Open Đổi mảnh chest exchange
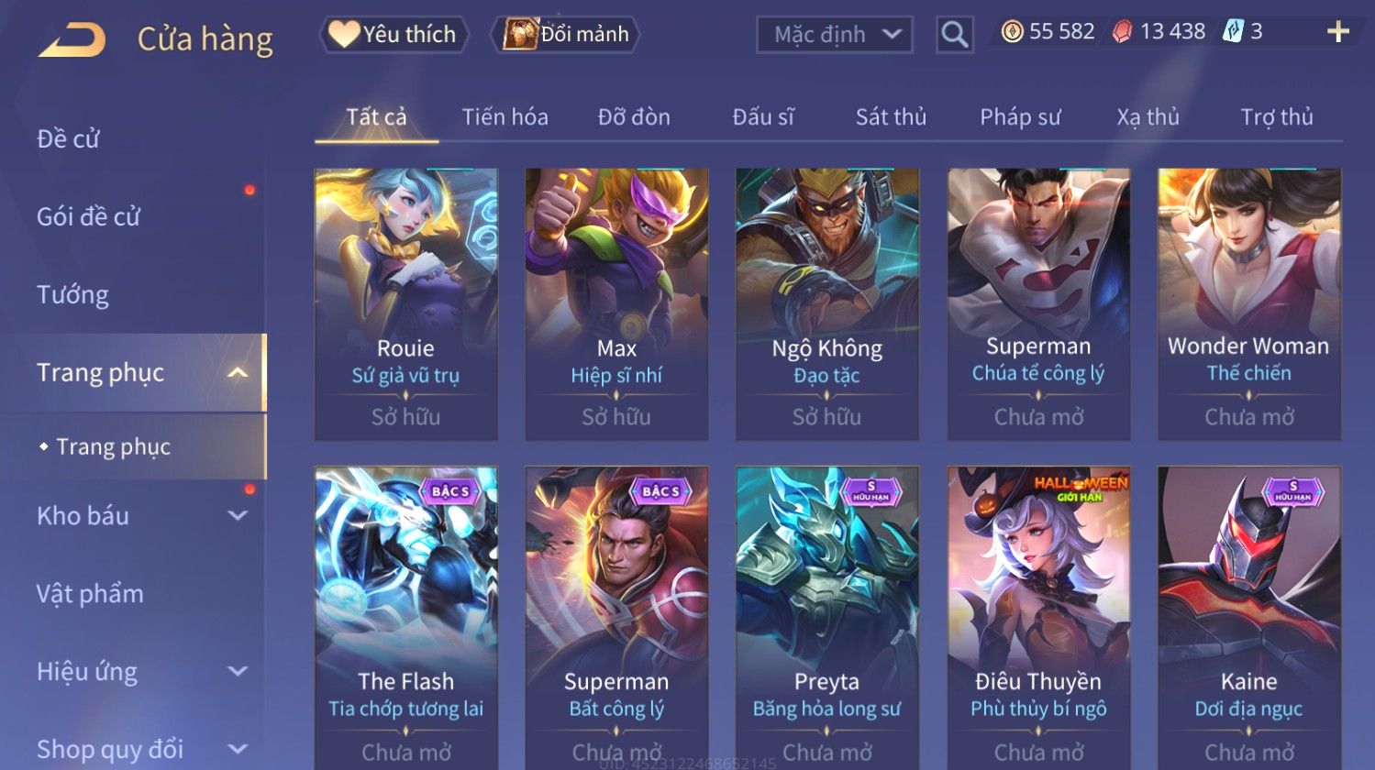 [565, 35]
